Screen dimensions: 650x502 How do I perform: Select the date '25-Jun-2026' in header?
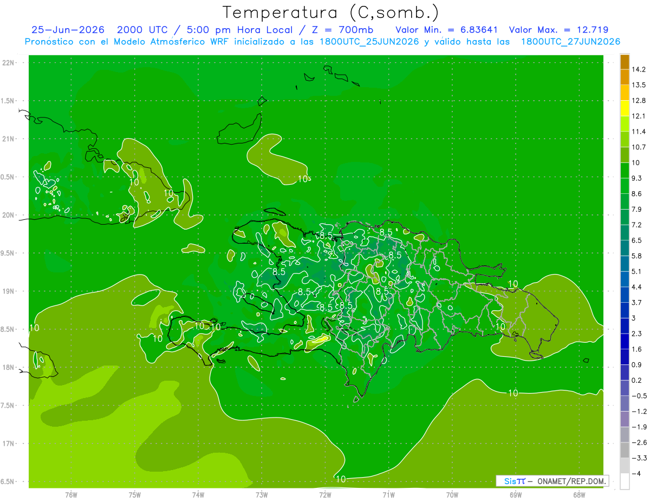coord(69,30)
